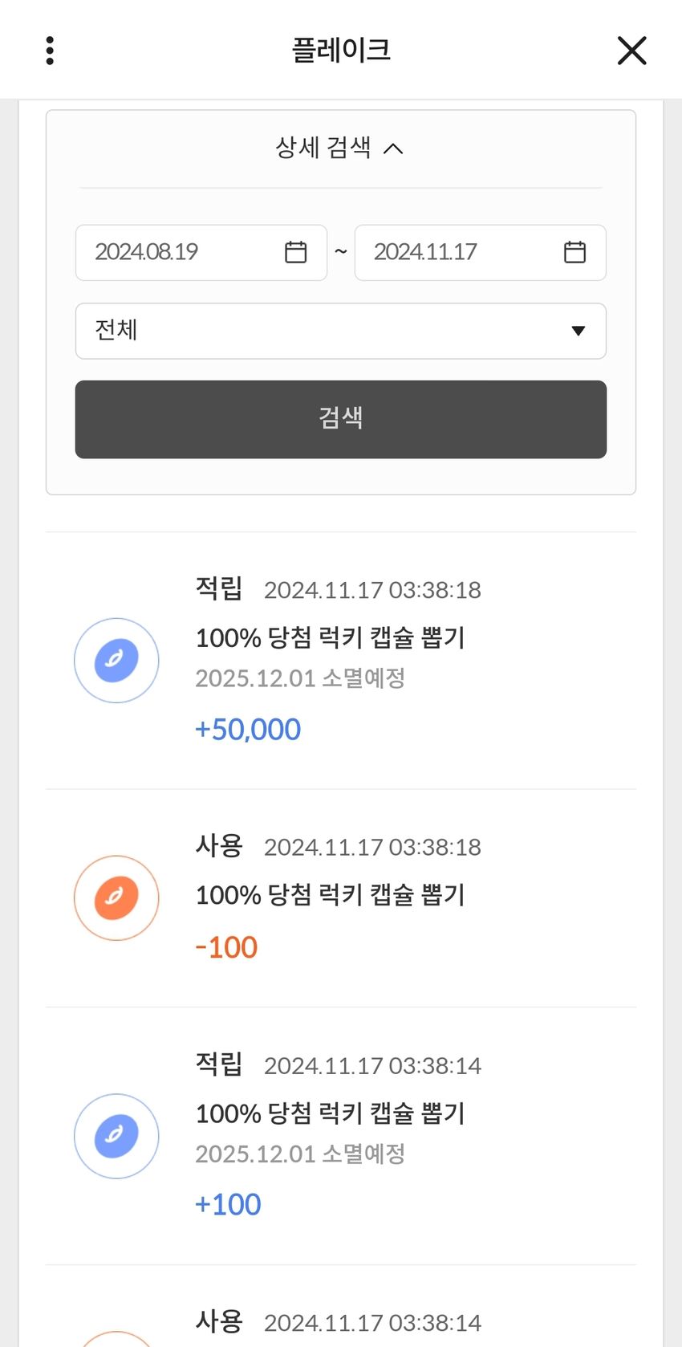Open the 적립 entry at 03:38:14

(341, 1136)
